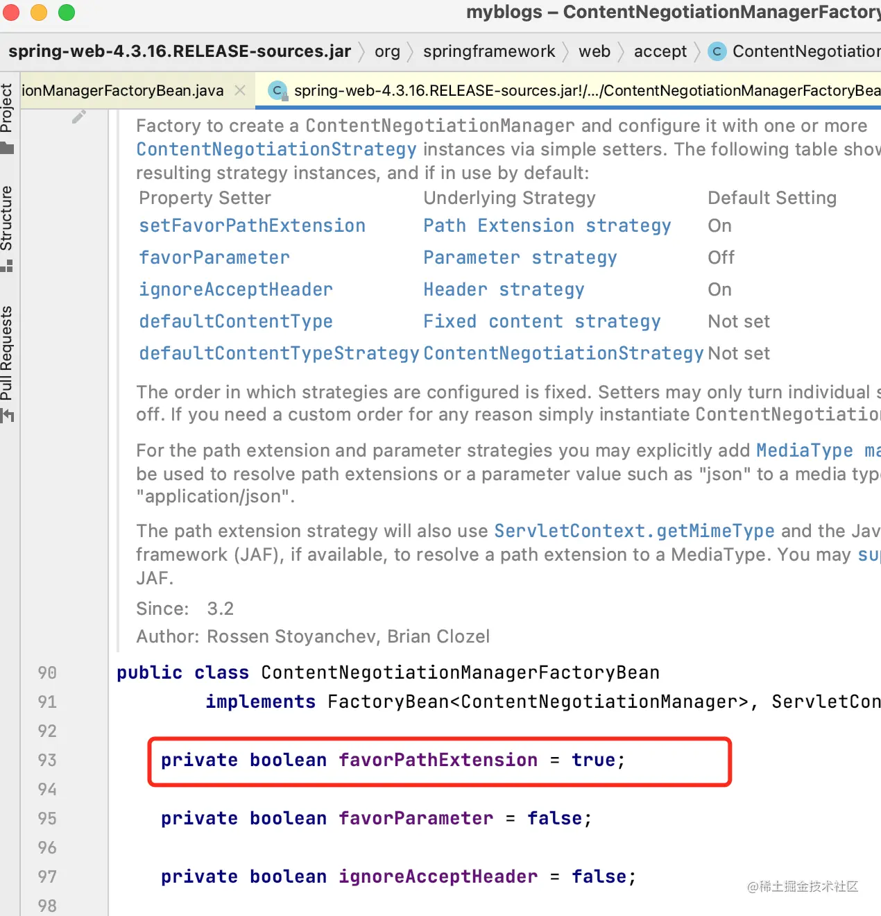Click the green macOS zoom button
This screenshot has width=881, height=916.
[67, 12]
